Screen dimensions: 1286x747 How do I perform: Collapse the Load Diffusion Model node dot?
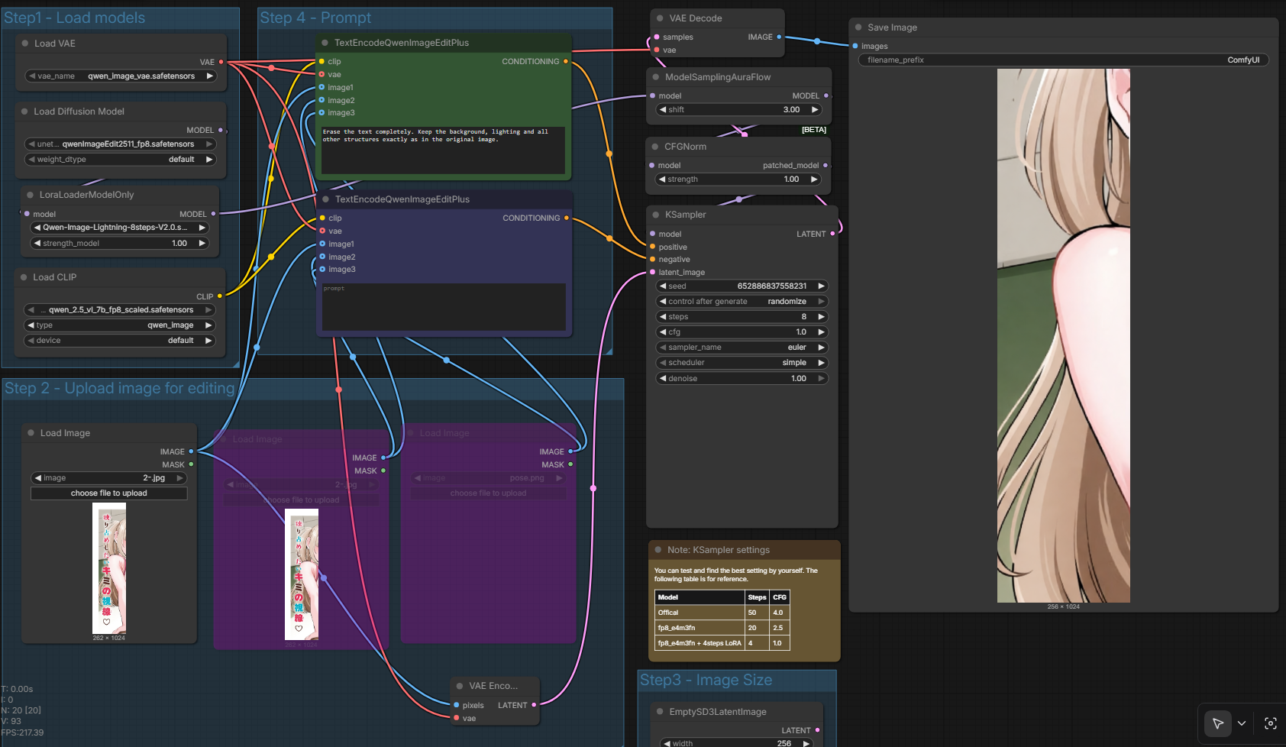point(24,112)
